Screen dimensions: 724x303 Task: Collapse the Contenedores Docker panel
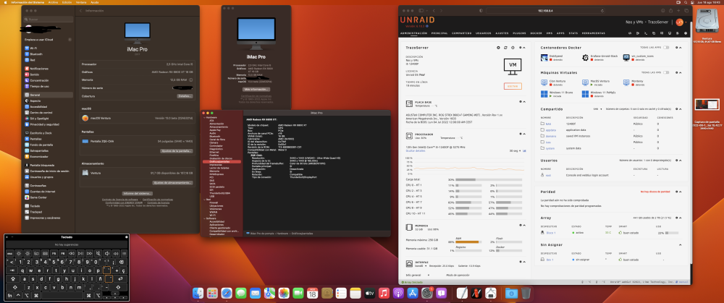(x=681, y=48)
